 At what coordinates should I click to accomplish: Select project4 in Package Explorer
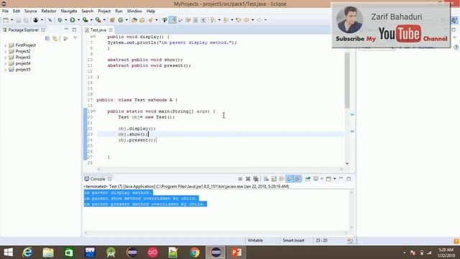tap(23, 63)
